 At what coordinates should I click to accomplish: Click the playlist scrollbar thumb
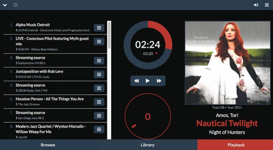109,35
